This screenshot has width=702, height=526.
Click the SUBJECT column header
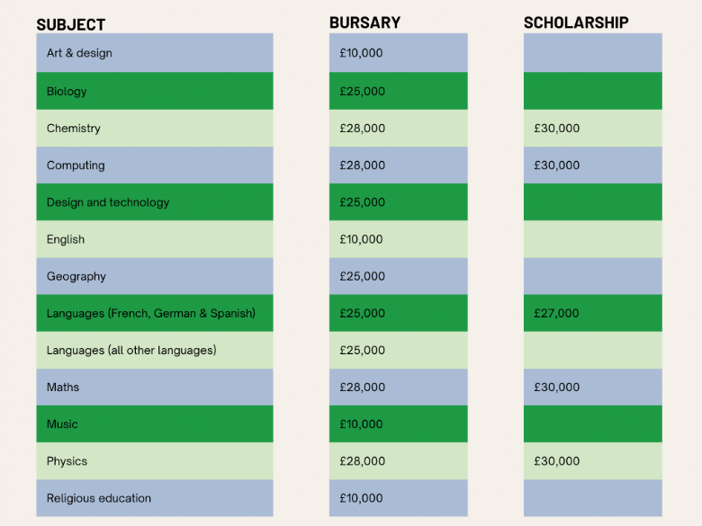pyautogui.click(x=71, y=24)
